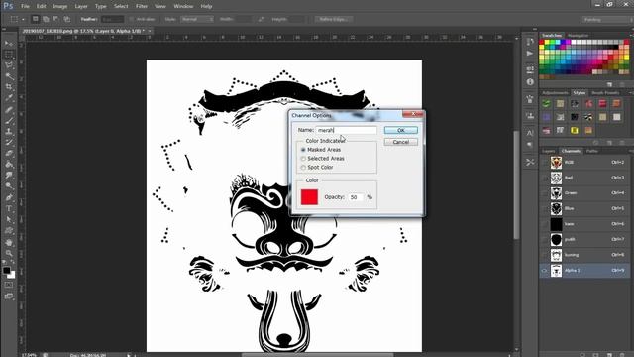
Task: Close the document tab
Action: click(x=150, y=31)
